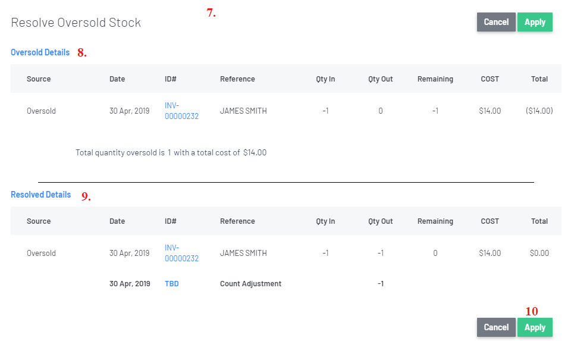Open the TBD count adjustment link
The image size is (574, 341).
[172, 283]
